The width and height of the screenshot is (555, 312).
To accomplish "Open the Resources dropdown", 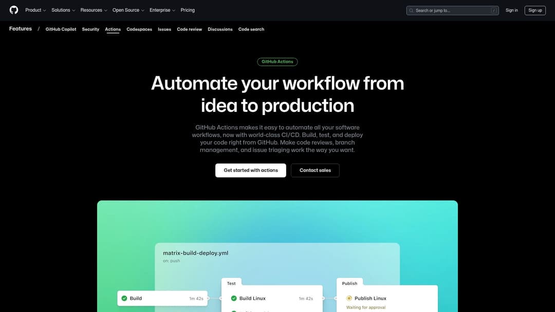I will click(94, 10).
